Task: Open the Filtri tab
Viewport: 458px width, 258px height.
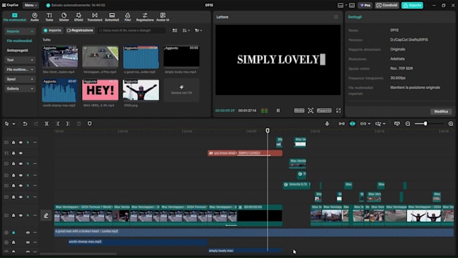Action: [x=128, y=17]
